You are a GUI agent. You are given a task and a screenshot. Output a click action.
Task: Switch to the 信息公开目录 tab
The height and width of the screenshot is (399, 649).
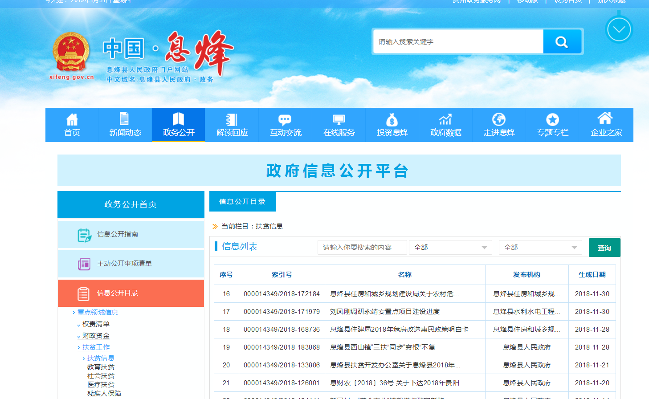[x=242, y=202]
